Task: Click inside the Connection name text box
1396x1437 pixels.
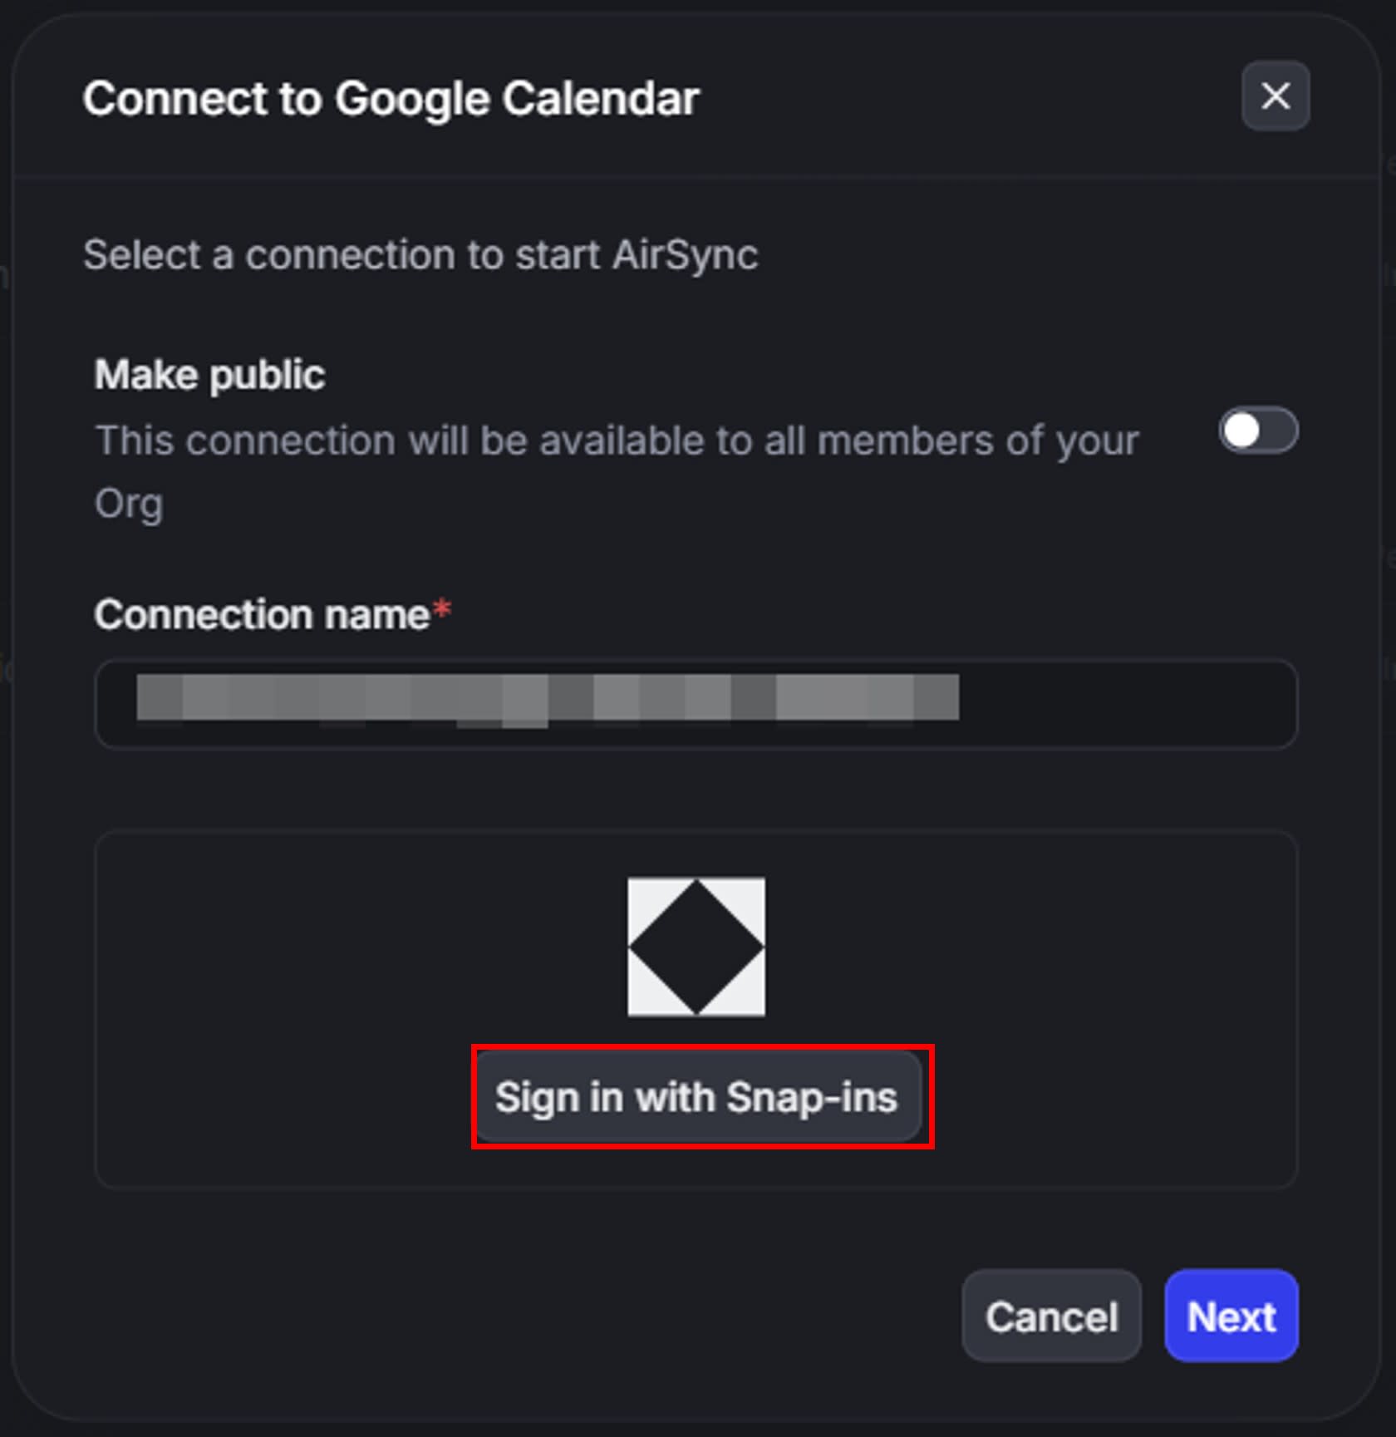Action: [696, 704]
